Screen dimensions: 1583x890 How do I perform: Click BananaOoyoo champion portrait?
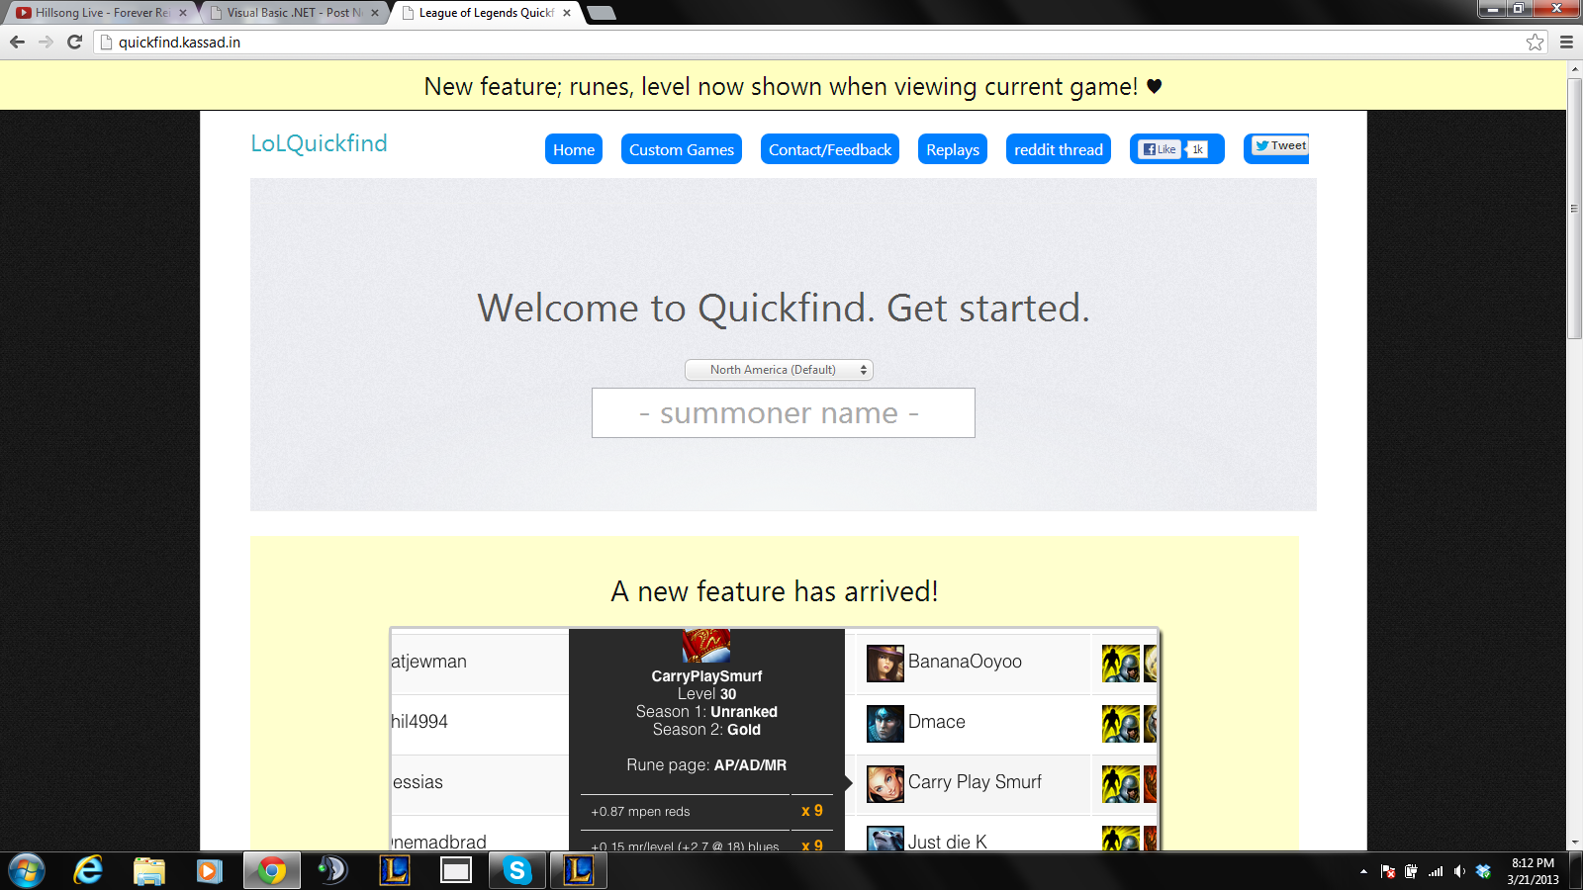(x=885, y=663)
